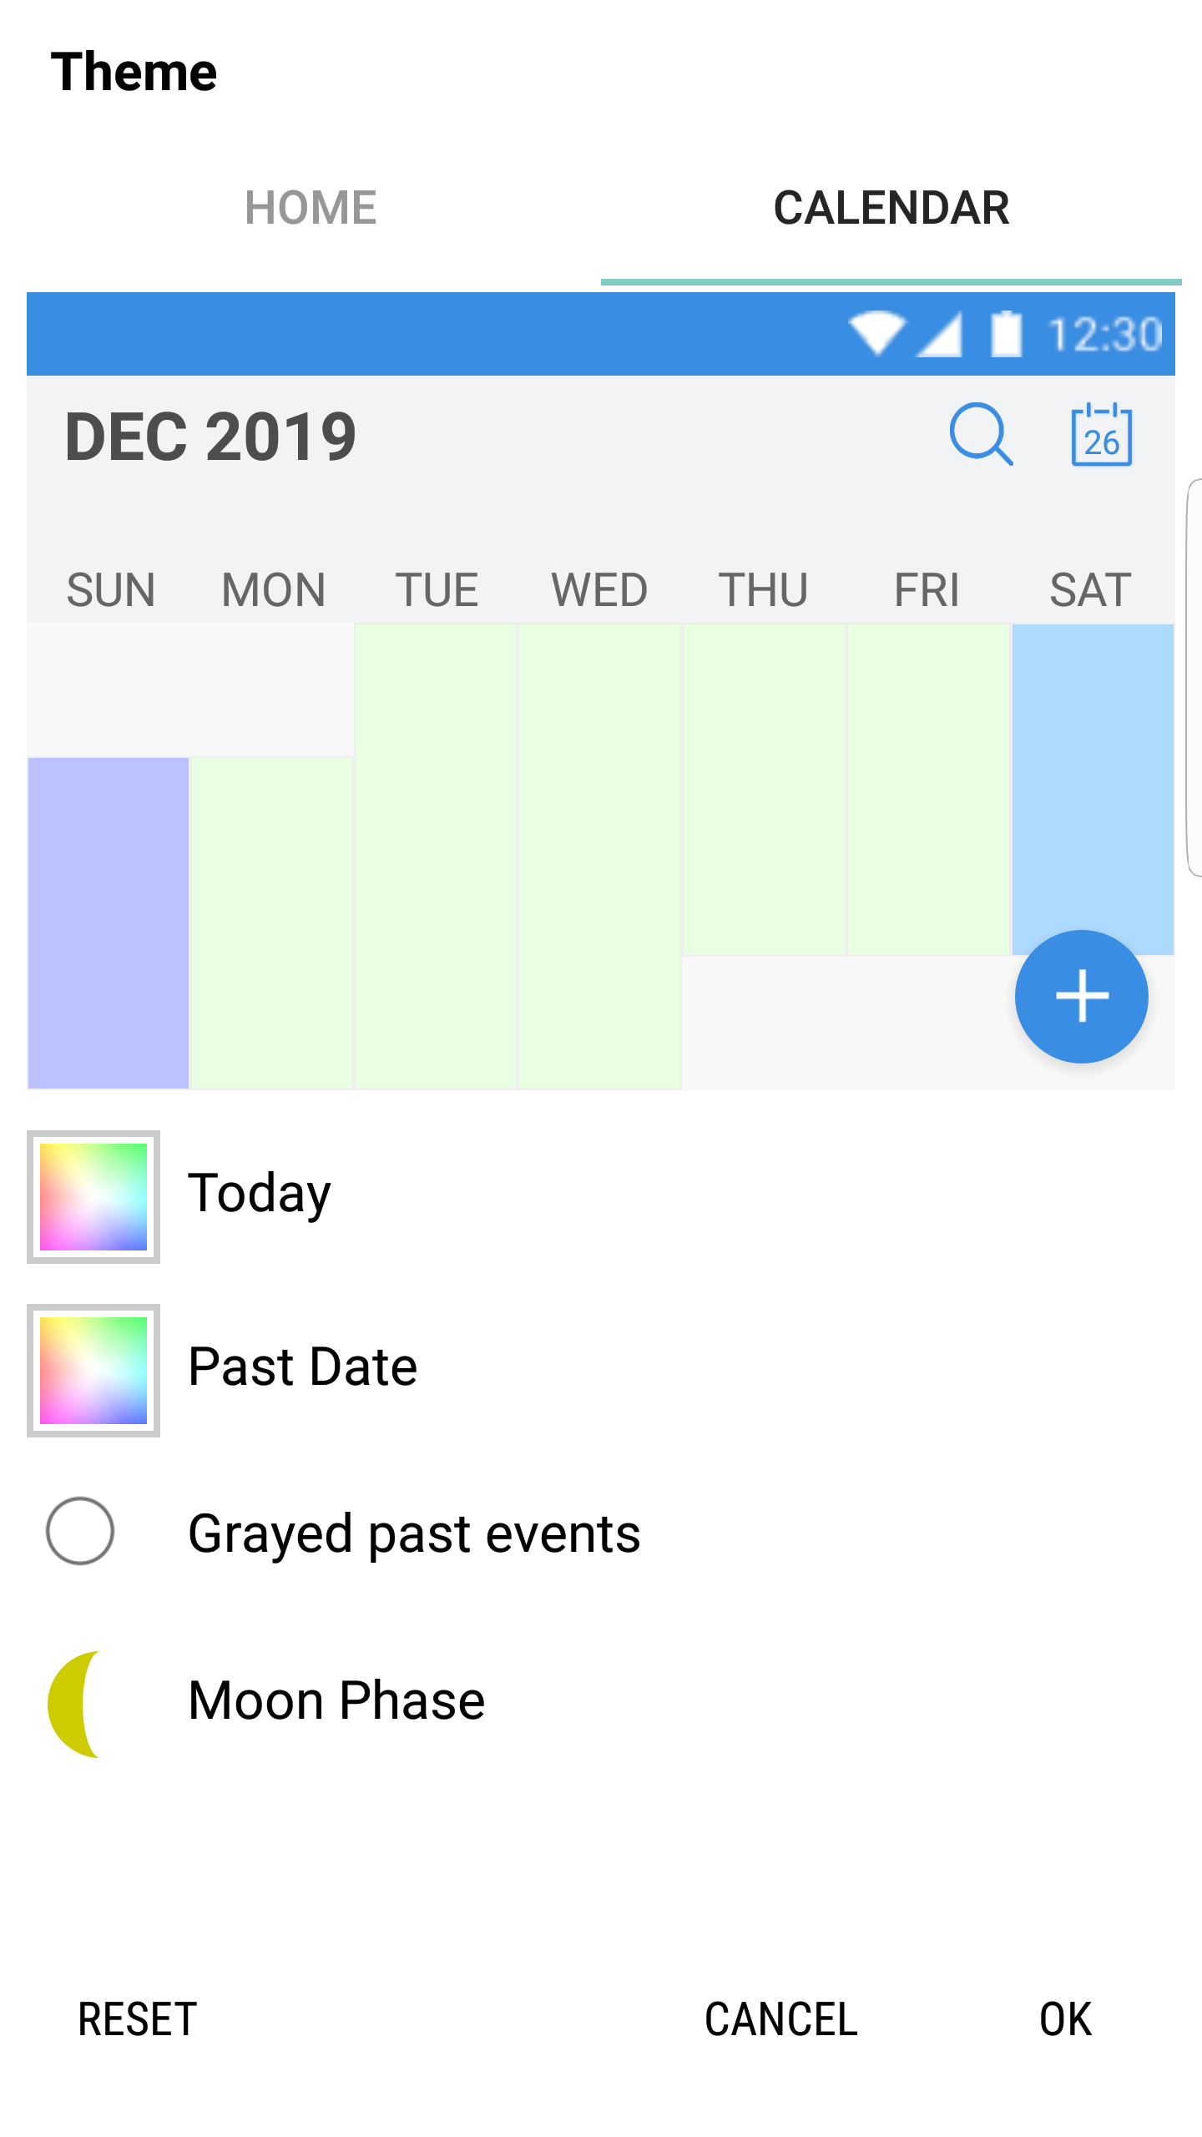Tap the Wi-Fi status icon in preview
Viewport: 1202px width, 2137px height.
coord(876,333)
